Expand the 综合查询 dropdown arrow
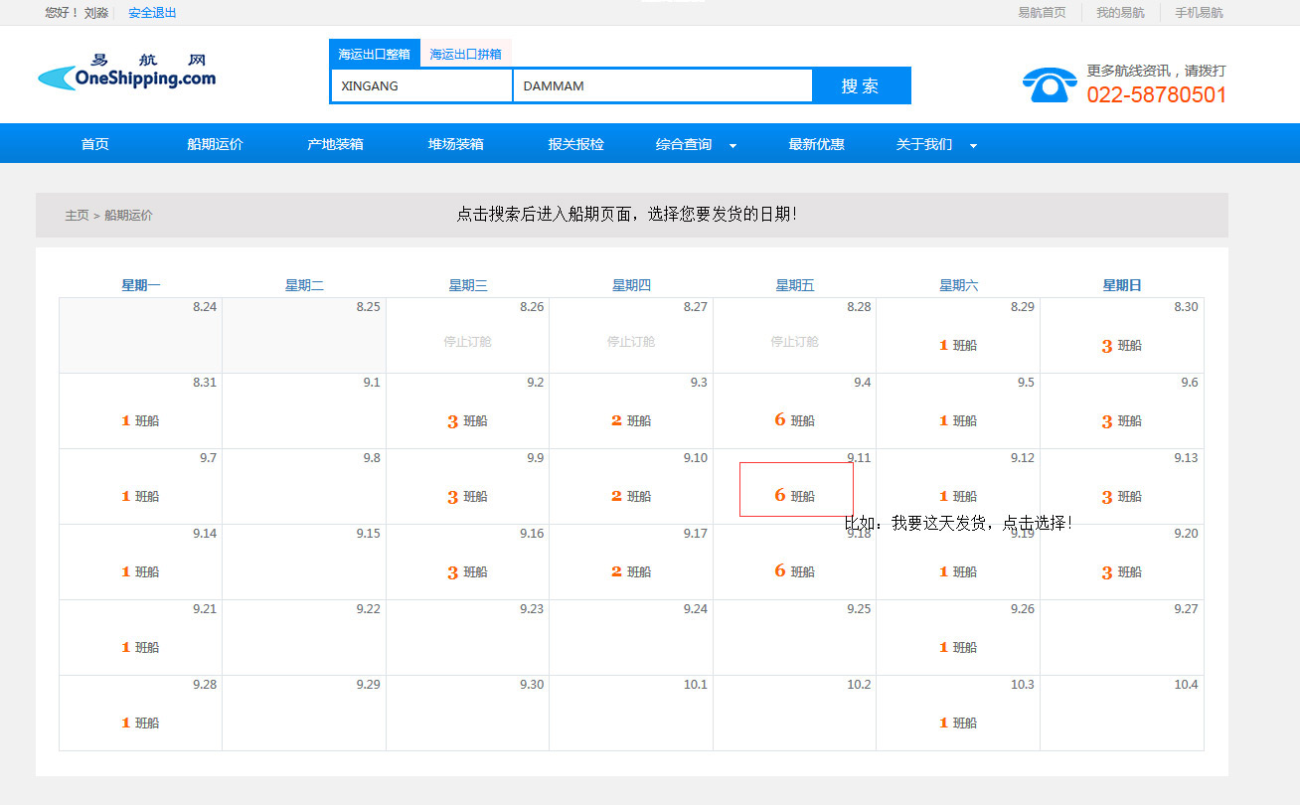Screen dimensions: 1300x805 pos(732,146)
